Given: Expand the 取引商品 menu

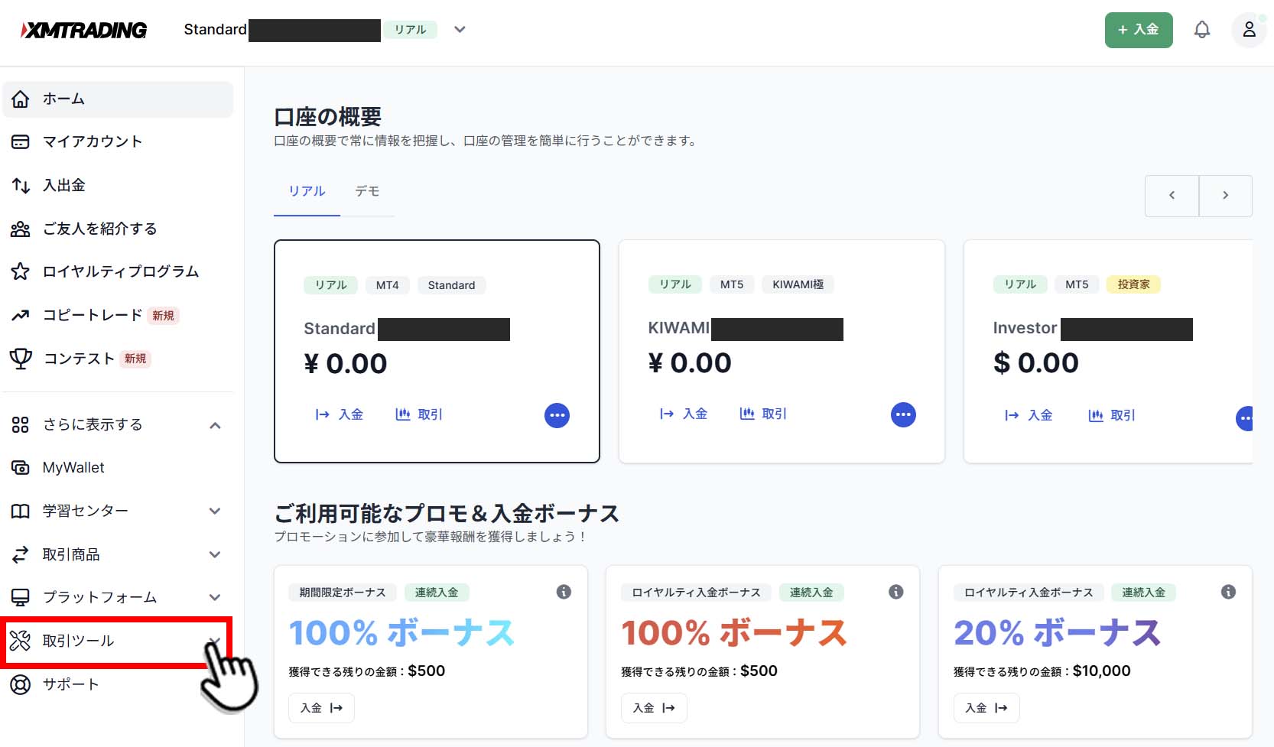Looking at the screenshot, I should point(216,555).
